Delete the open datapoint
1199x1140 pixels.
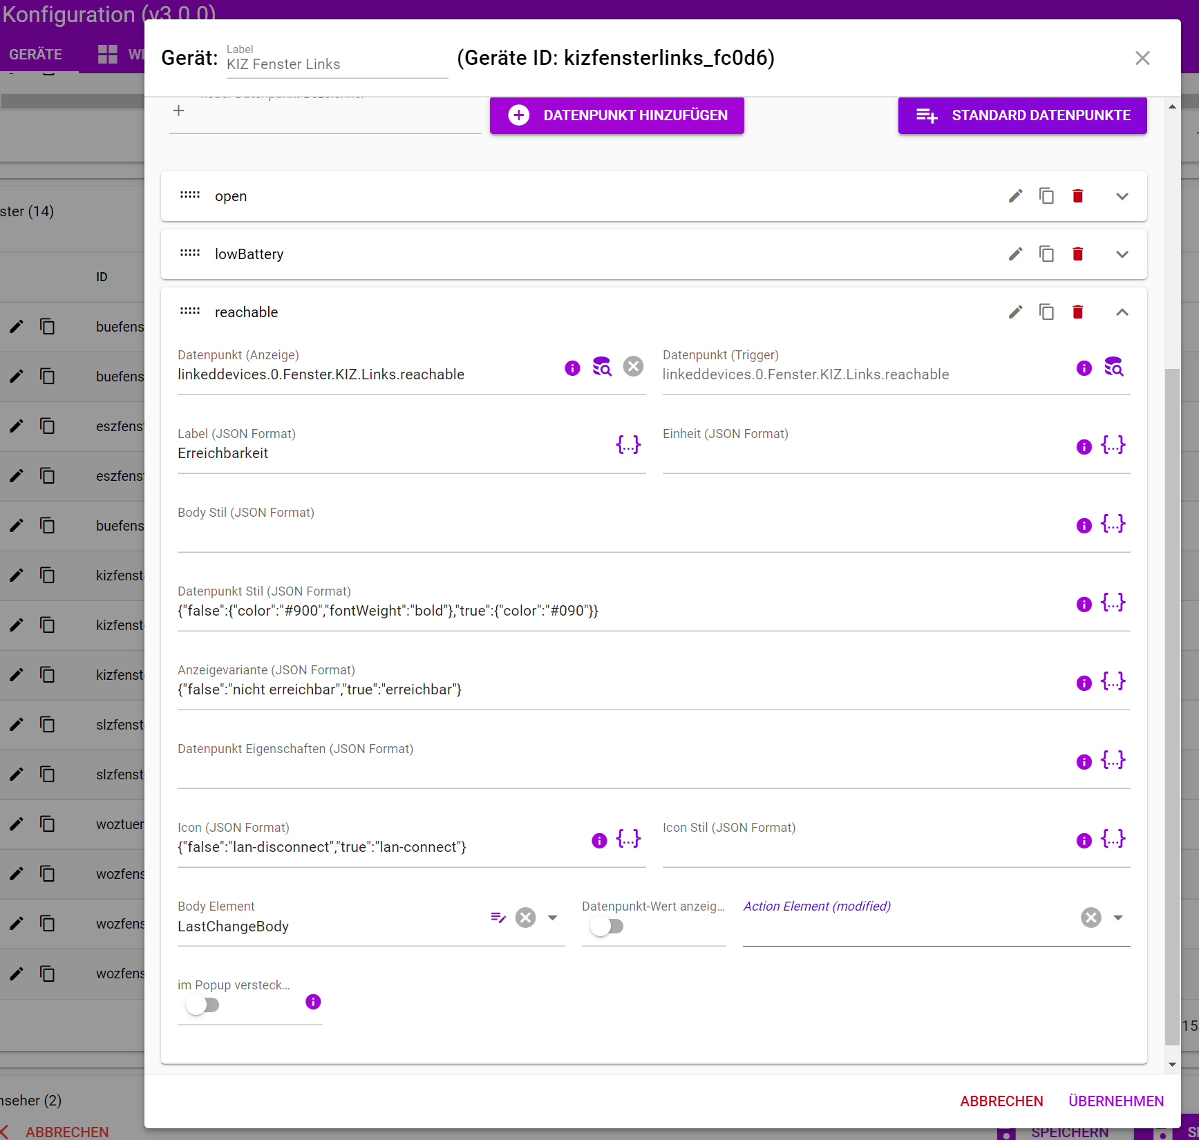tap(1077, 196)
